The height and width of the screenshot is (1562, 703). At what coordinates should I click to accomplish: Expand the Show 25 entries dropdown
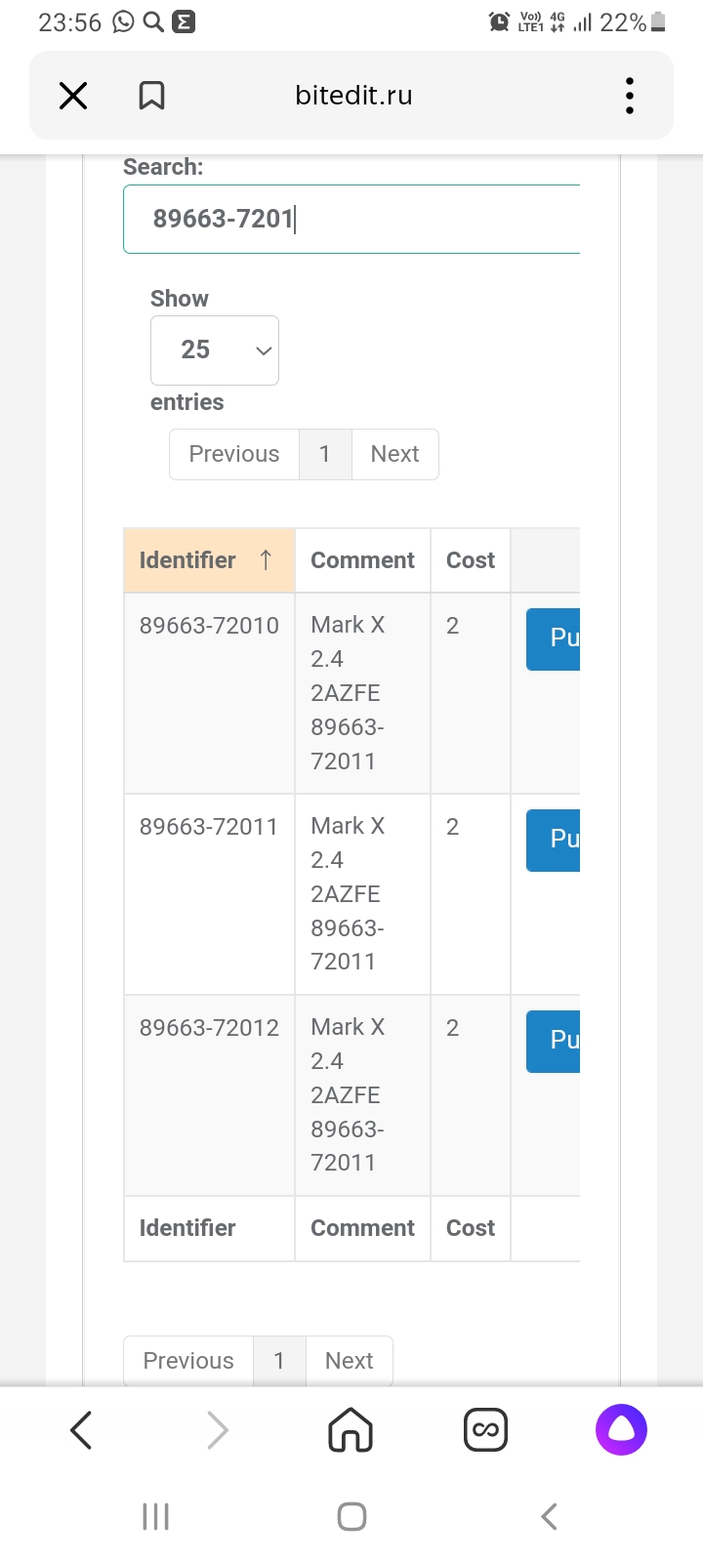215,350
